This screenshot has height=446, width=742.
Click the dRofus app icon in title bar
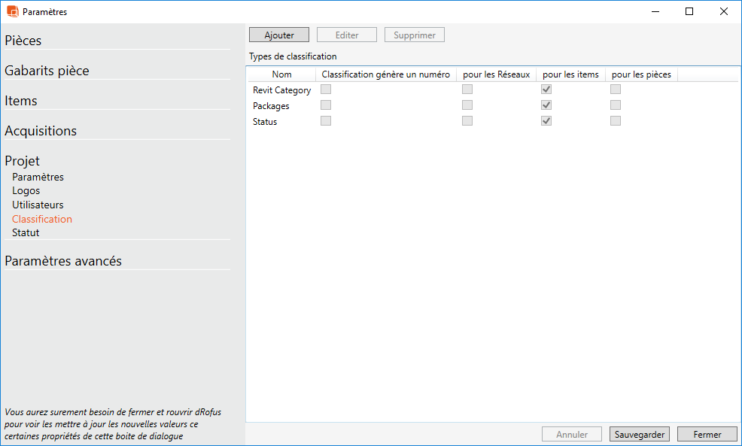click(x=12, y=11)
